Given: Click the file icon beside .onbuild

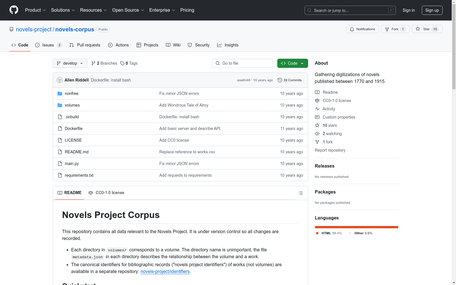Looking at the screenshot, I should 60,117.
